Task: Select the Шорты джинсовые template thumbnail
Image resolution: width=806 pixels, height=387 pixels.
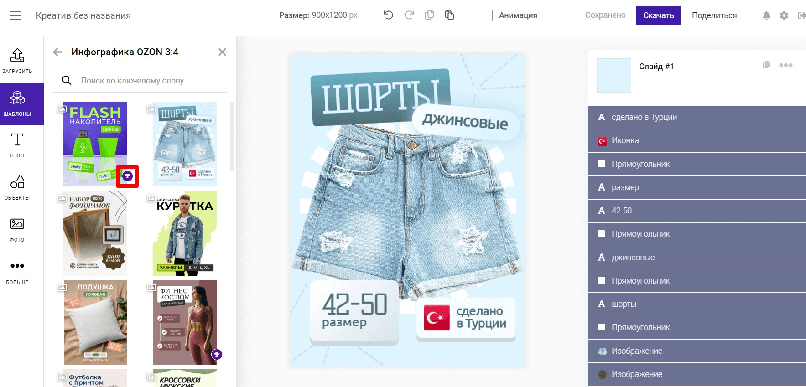Action: tap(185, 144)
